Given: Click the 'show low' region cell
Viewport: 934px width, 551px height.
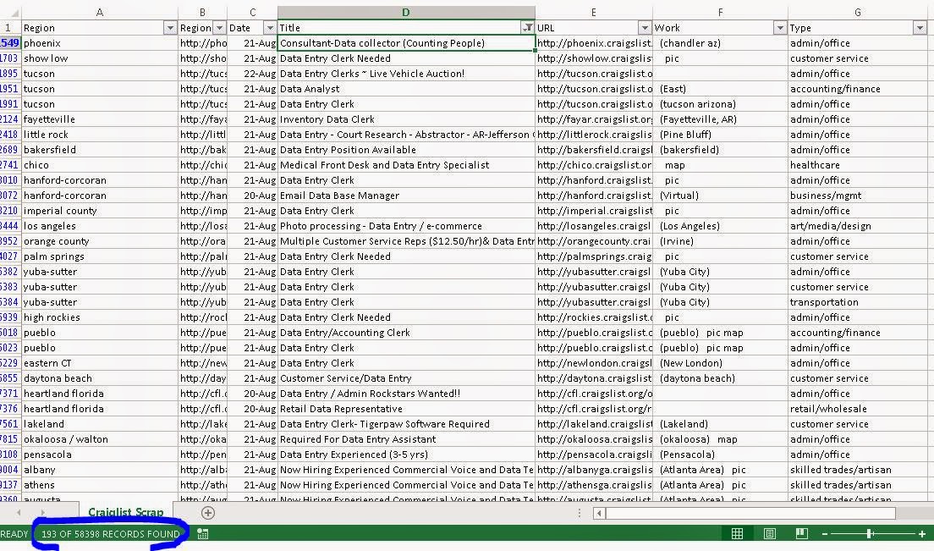Looking at the screenshot, I should point(100,58).
